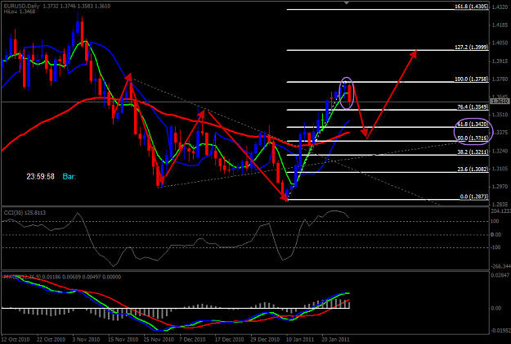Click the 17 Dec 2010 date label
The height and width of the screenshot is (344, 511).
[230, 339]
